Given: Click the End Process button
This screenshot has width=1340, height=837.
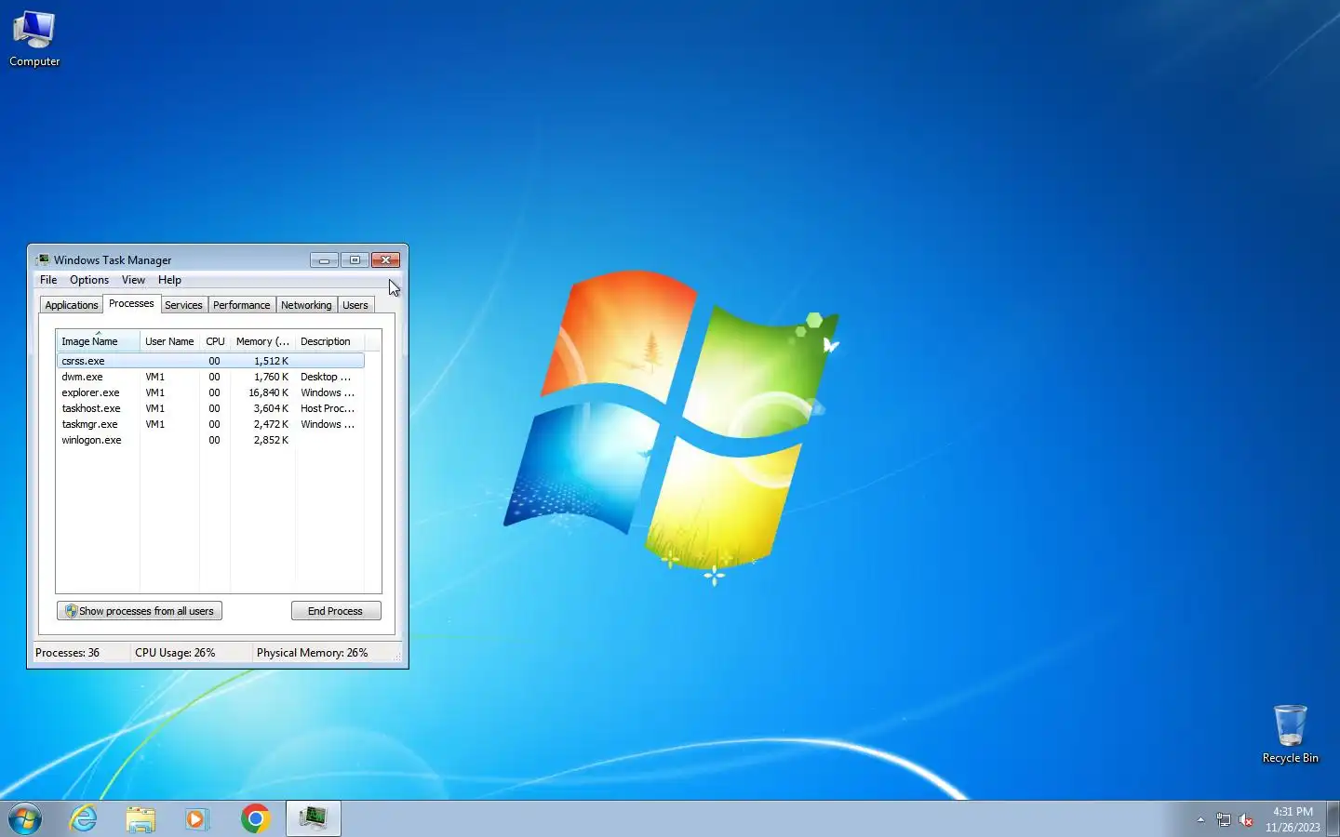Looking at the screenshot, I should coord(336,611).
